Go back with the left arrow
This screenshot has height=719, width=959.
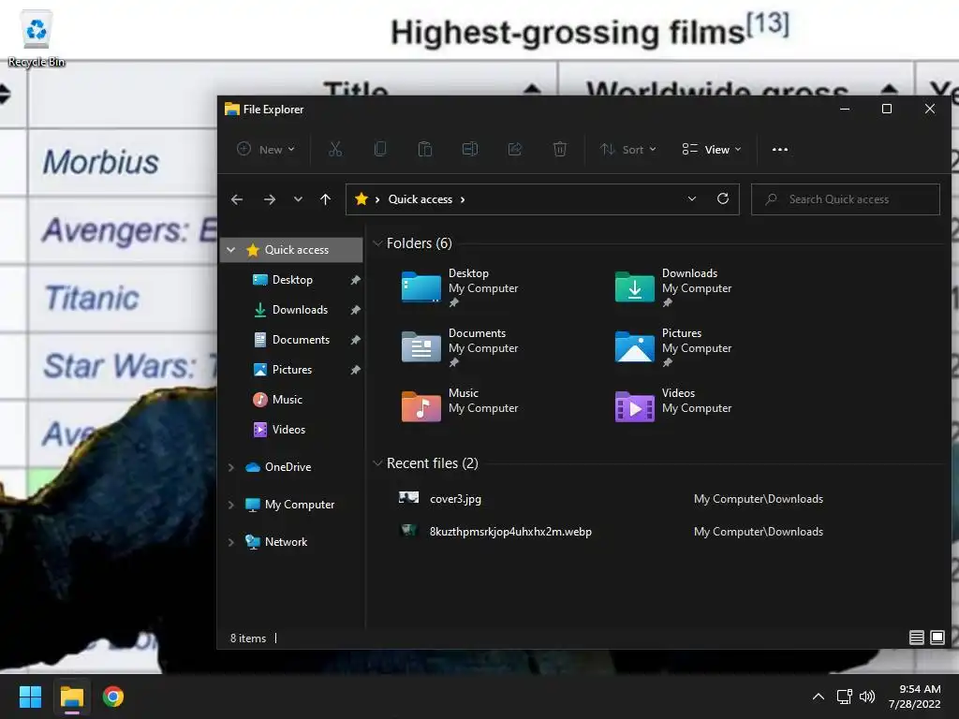tap(237, 199)
